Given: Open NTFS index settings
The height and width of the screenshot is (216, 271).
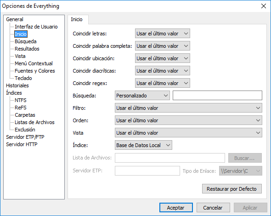Looking at the screenshot, I should click(x=21, y=100).
